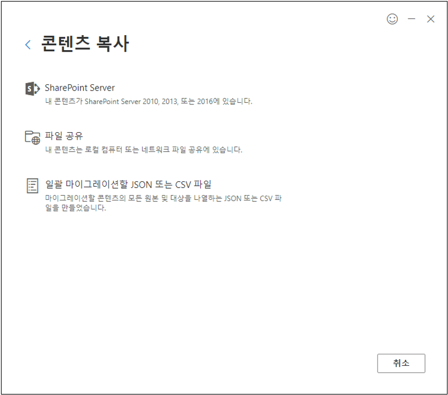This screenshot has width=448, height=395.
Task: Close the window with the X button
Action: coord(430,19)
